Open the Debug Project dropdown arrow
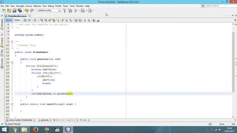The width and height of the screenshot is (237, 133). 86,10
